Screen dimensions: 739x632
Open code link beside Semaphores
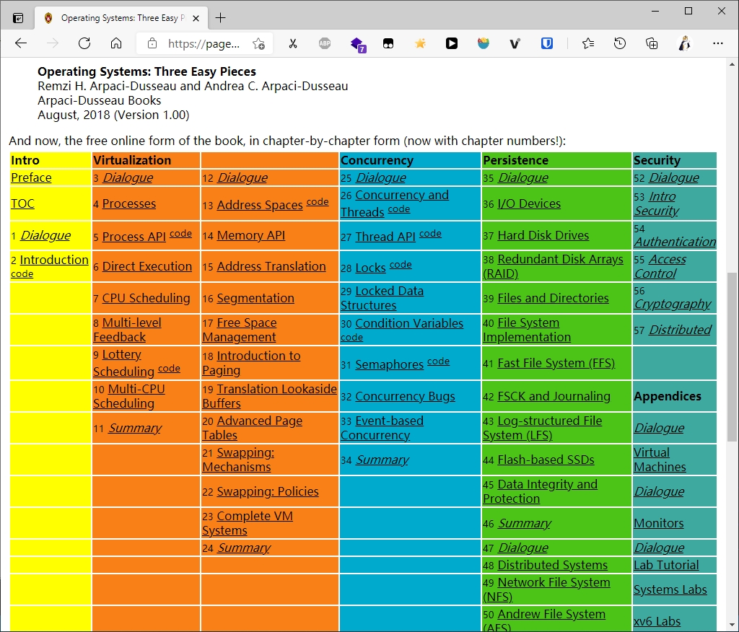pos(438,361)
